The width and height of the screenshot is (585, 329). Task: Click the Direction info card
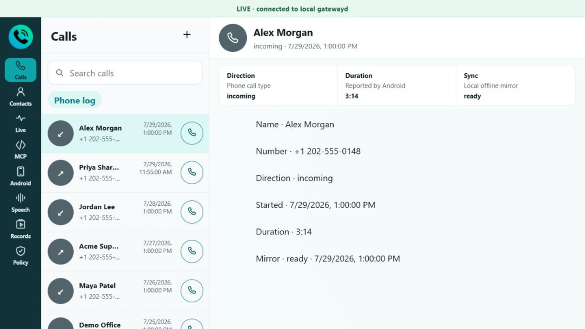coord(278,86)
